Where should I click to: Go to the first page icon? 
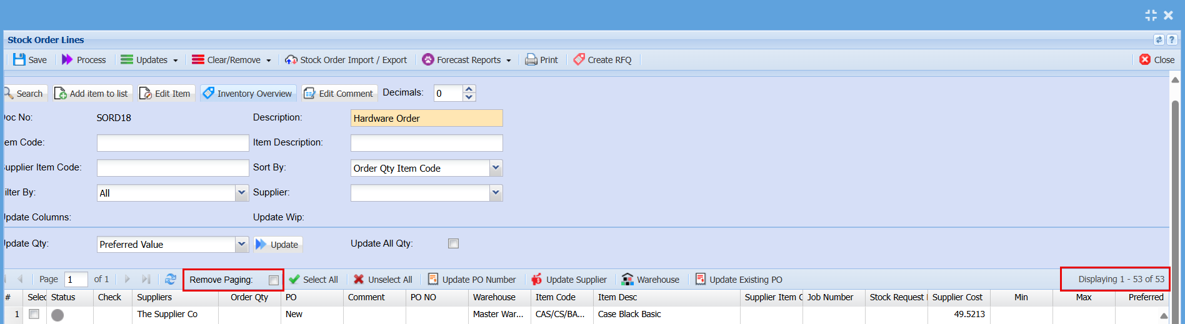click(x=5, y=279)
